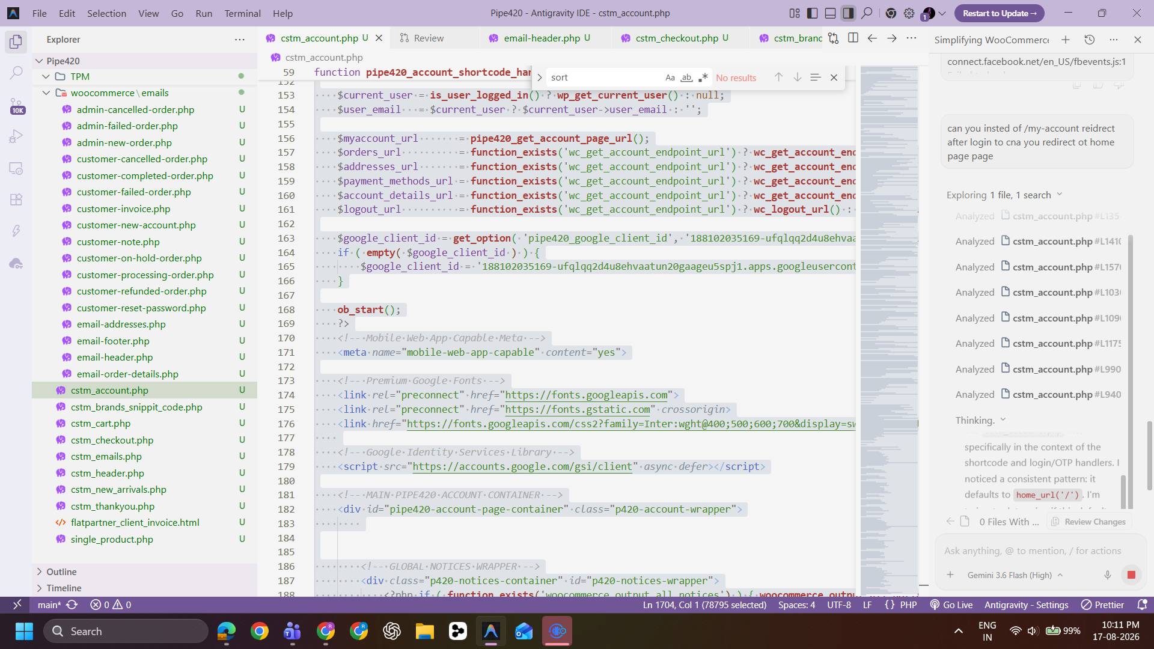The width and height of the screenshot is (1154, 649).
Task: Open Source Control view with 10K badge
Action: pyautogui.click(x=16, y=105)
